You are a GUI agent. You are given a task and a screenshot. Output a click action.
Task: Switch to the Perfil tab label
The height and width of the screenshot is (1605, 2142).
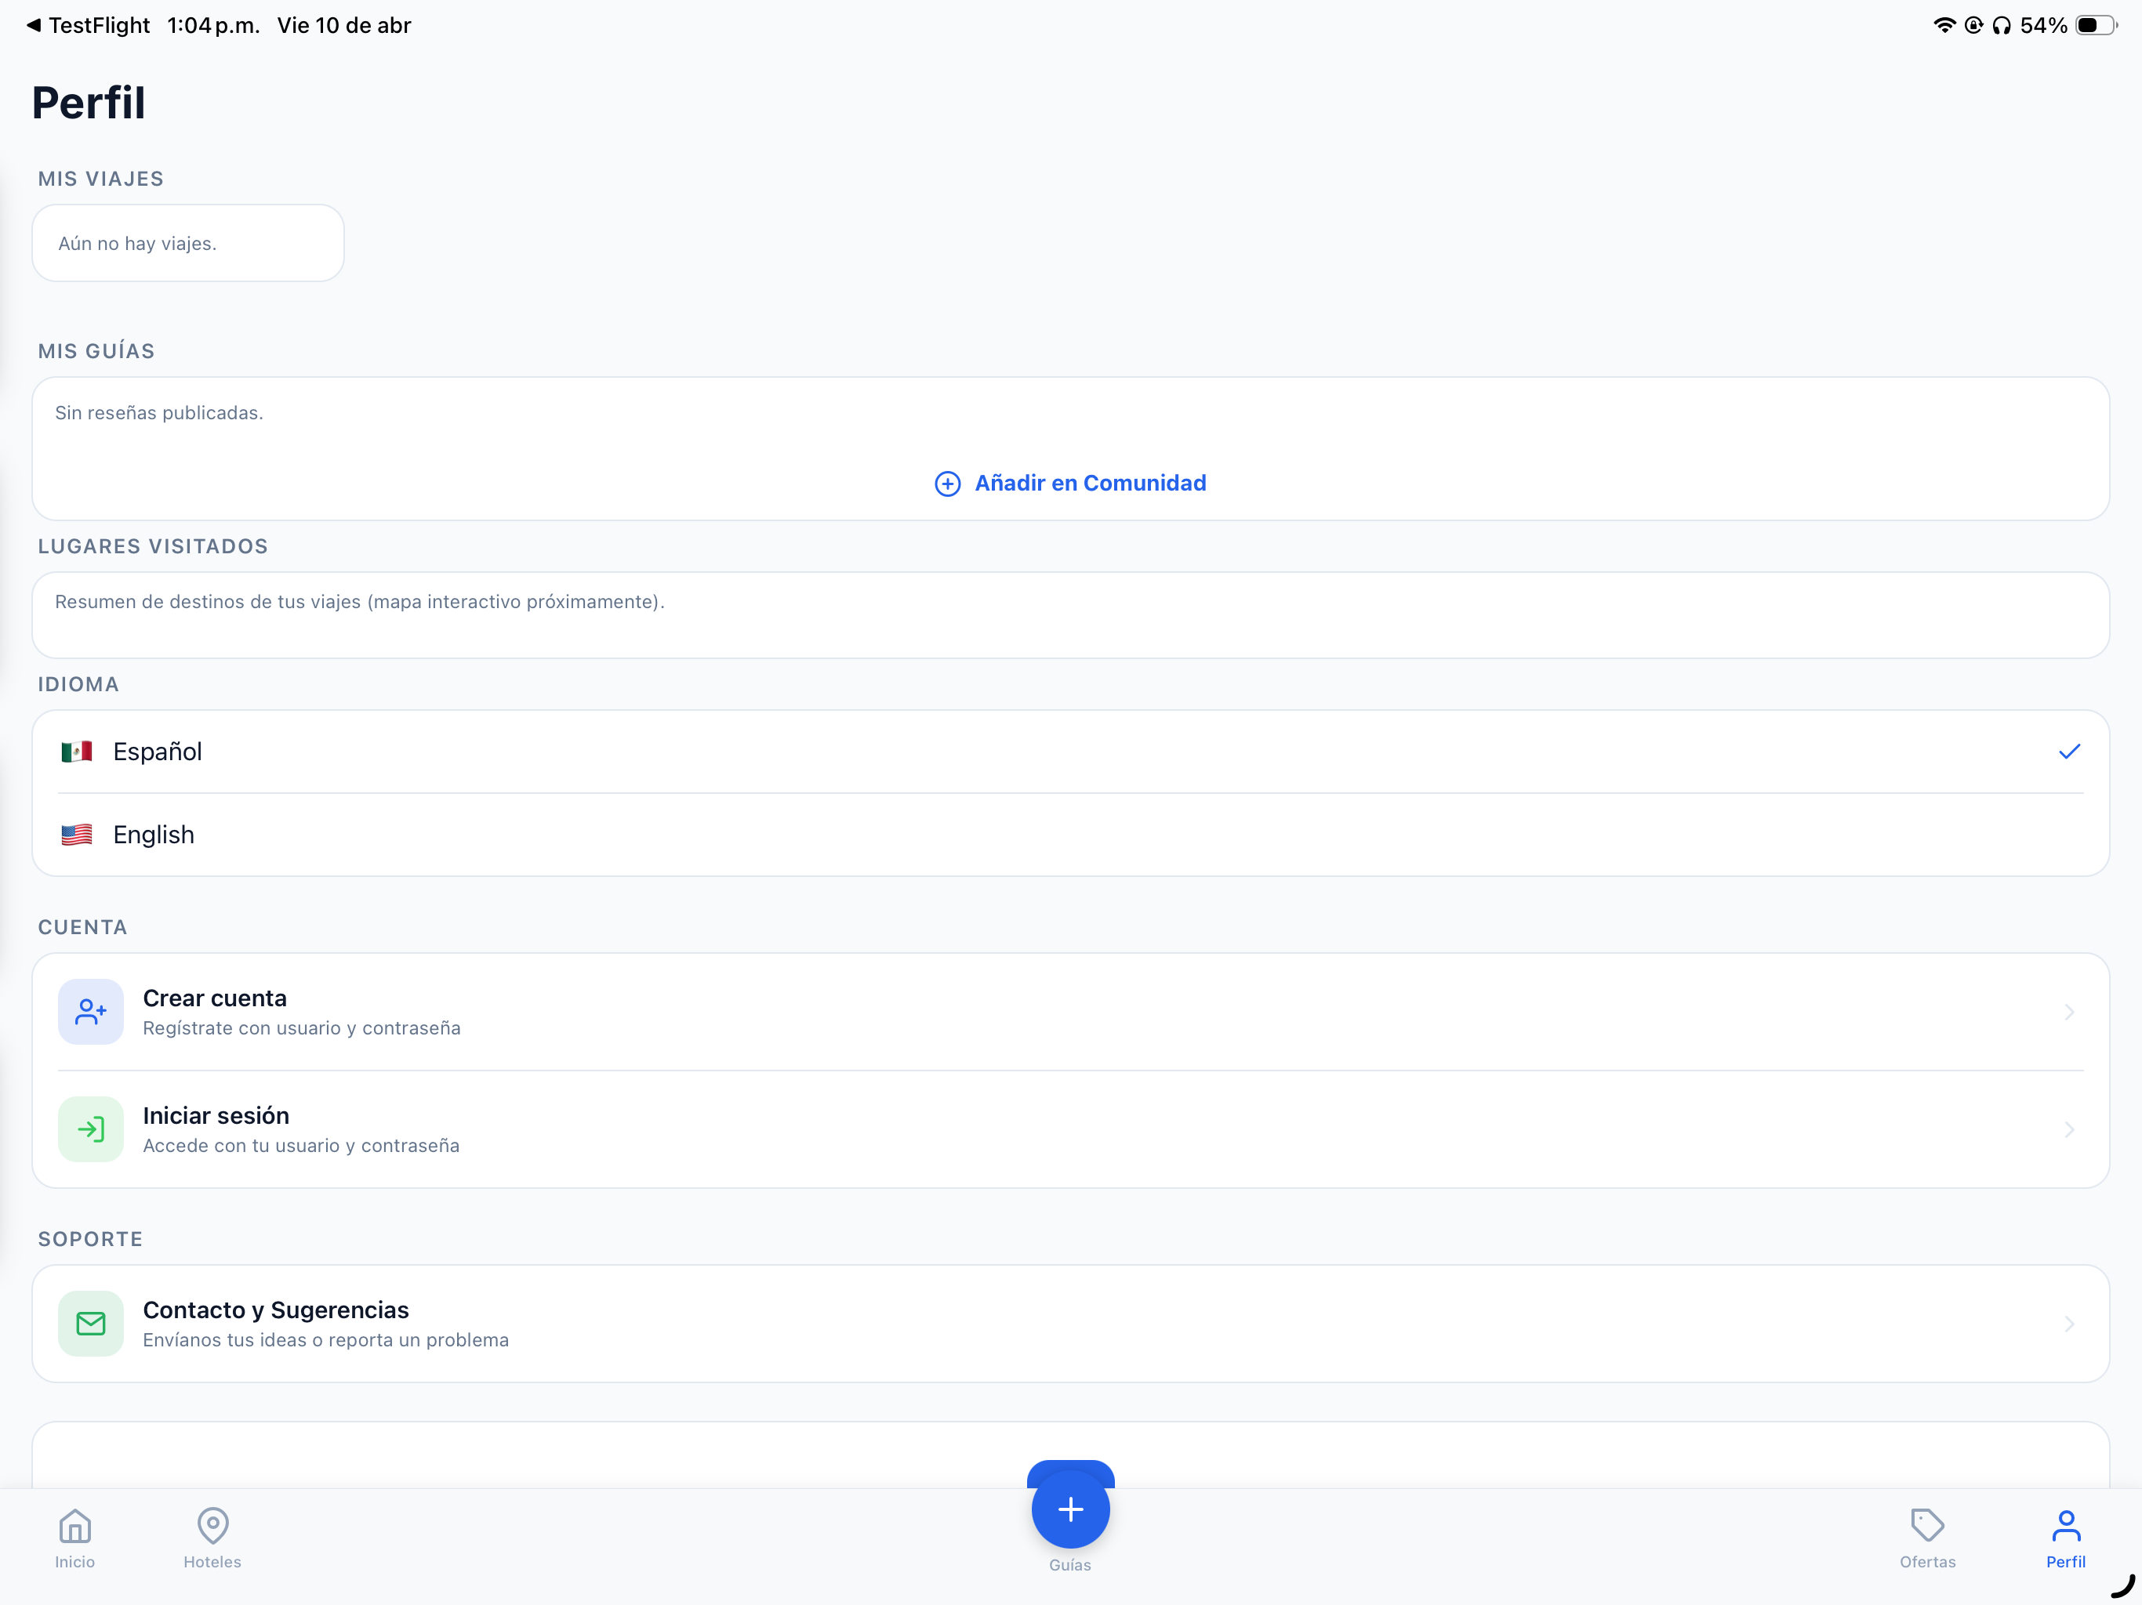pyautogui.click(x=2065, y=1561)
